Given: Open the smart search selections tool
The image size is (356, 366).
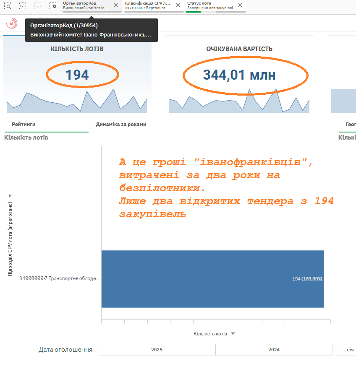Looking at the screenshot, I should coord(8,6).
